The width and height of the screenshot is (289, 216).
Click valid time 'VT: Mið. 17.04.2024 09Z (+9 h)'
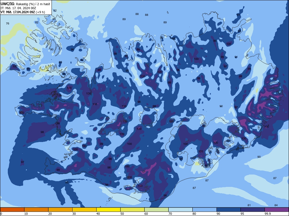(23, 12)
